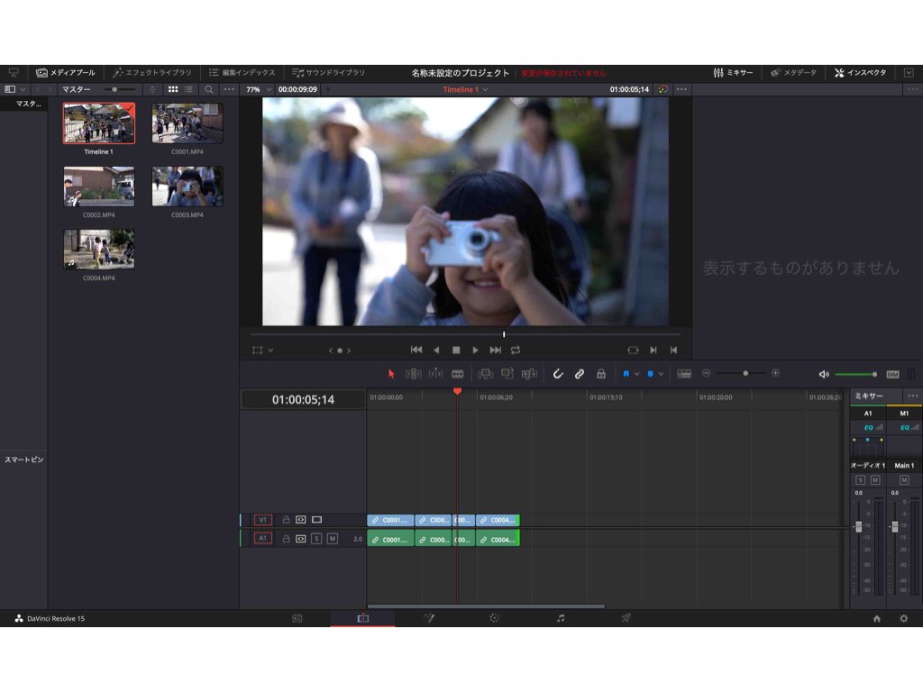Open project settings gear icon
923x692 pixels.
[903, 618]
